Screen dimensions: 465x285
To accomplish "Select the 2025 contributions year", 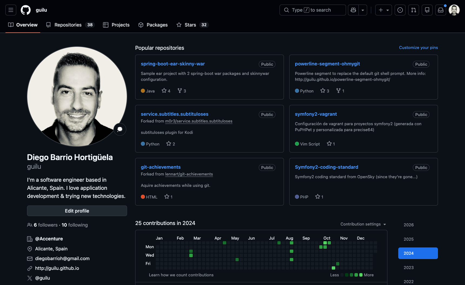I will point(408,239).
